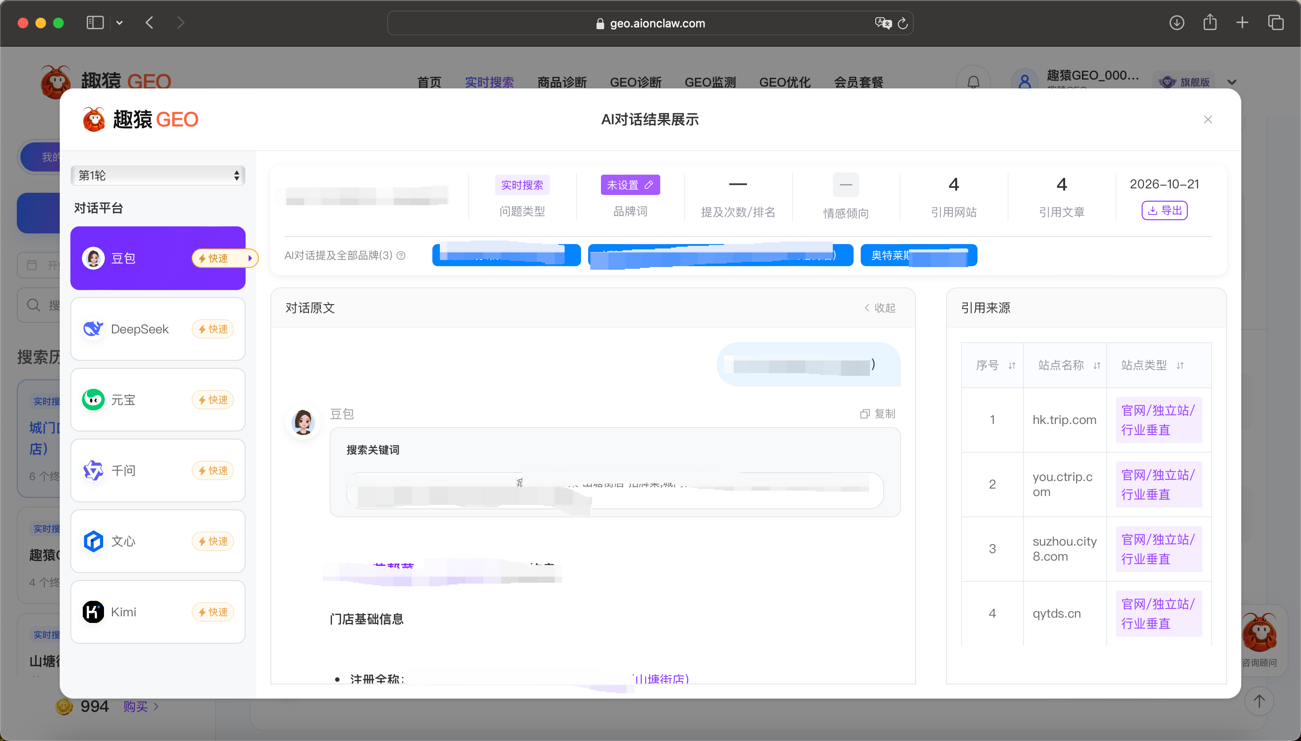Image resolution: width=1301 pixels, height=741 pixels.
Task: Sort the table by 站点类型
Action: tap(1180, 365)
